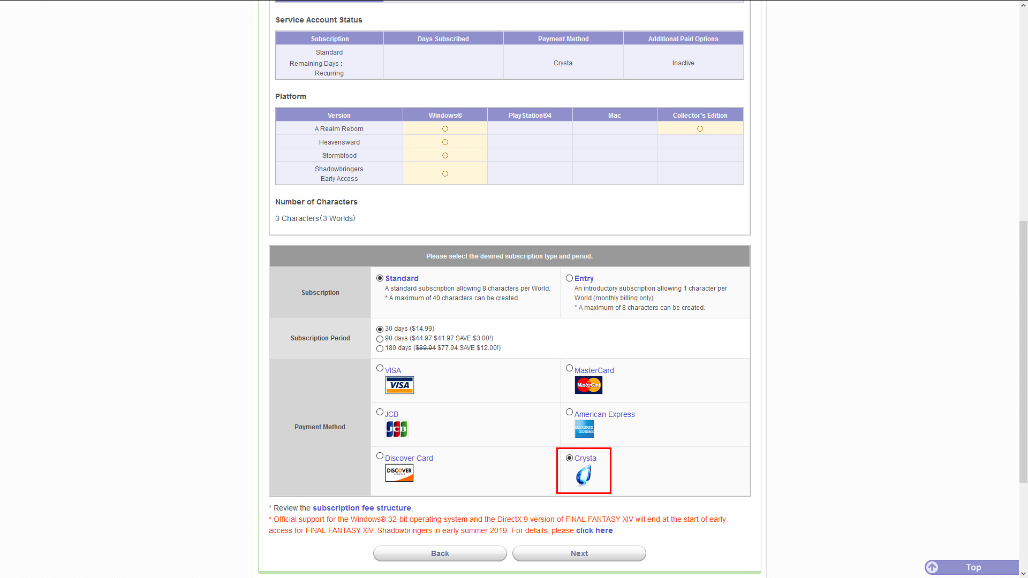Image resolution: width=1028 pixels, height=578 pixels.
Task: Click the Collector's Edition column header
Action: point(700,116)
